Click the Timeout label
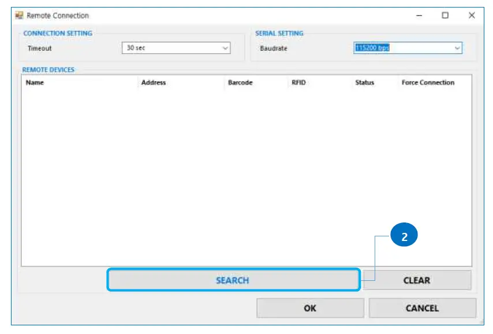The image size is (493, 334). (40, 49)
